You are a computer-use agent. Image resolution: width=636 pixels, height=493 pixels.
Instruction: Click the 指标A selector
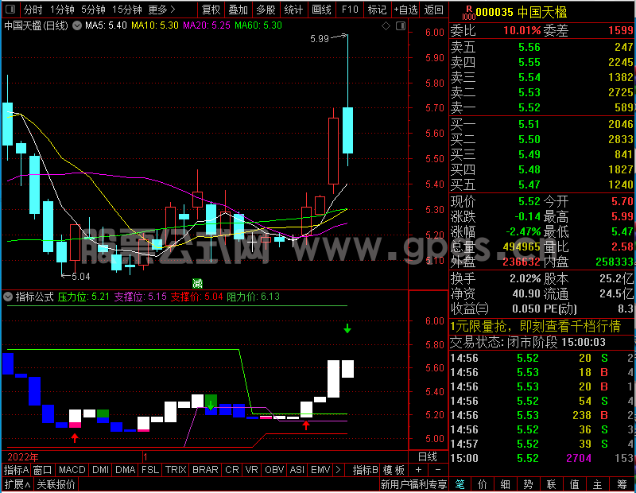pos(16,470)
